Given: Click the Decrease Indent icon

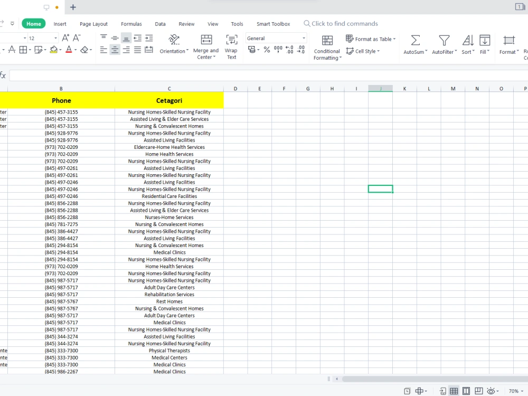Looking at the screenshot, I should point(137,37).
